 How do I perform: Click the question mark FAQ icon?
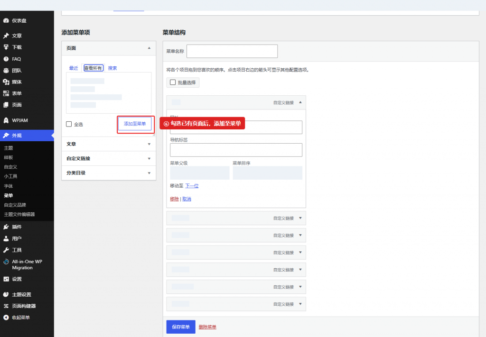(6, 59)
